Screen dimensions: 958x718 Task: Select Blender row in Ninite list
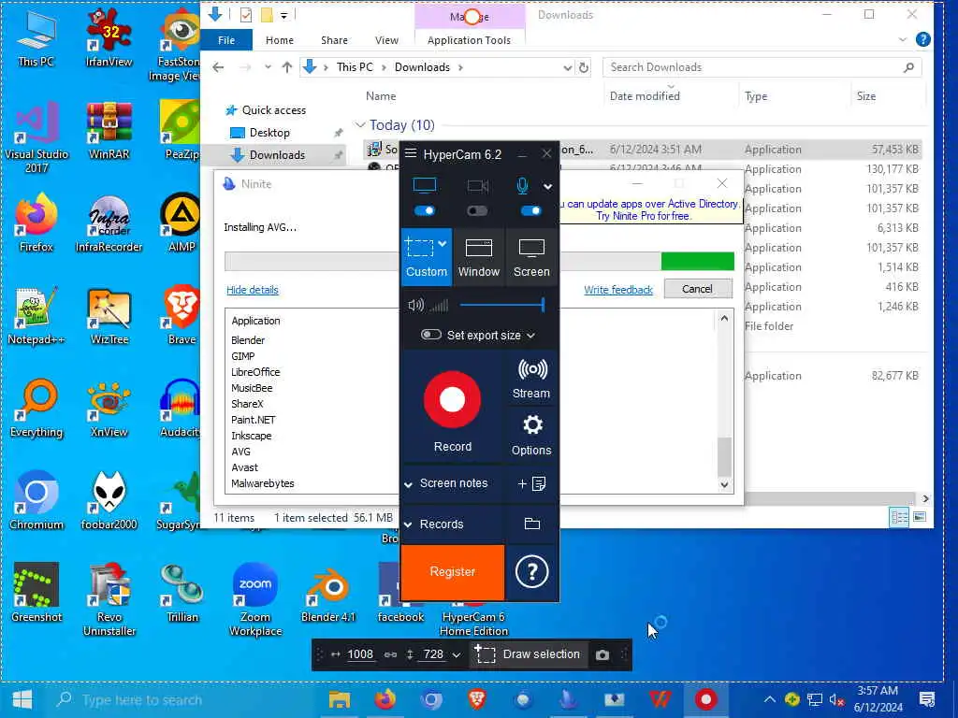(x=248, y=340)
